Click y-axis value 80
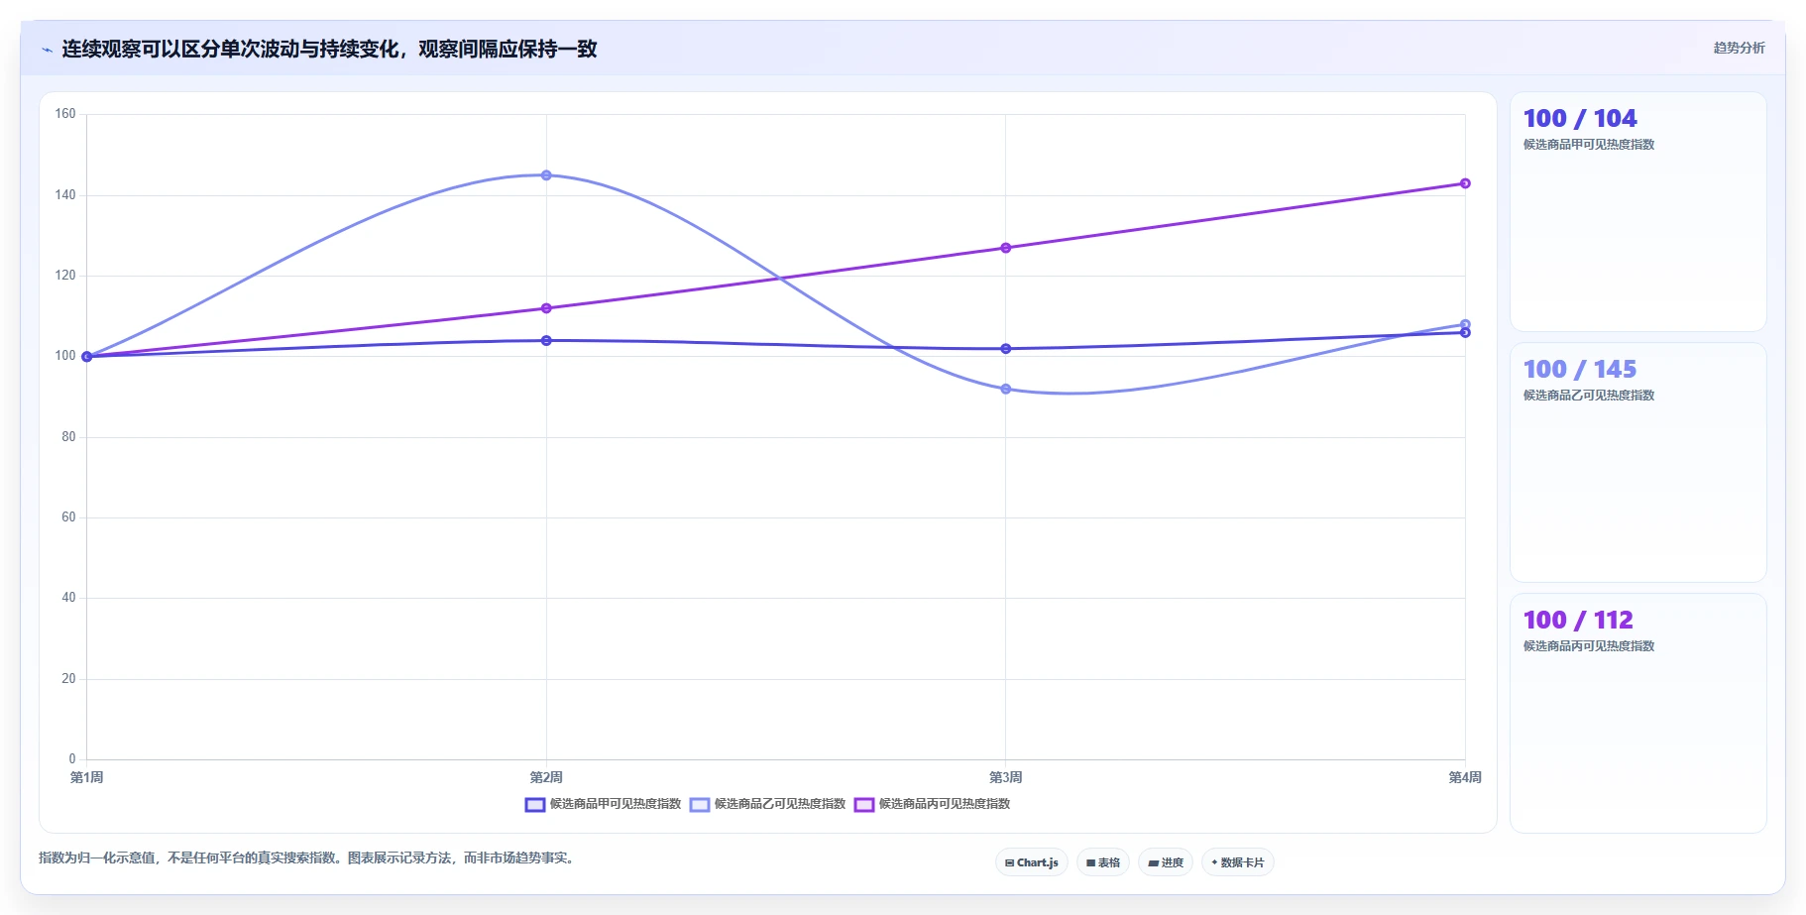This screenshot has width=1806, height=915. tap(68, 437)
